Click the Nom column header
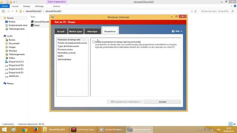The width and height of the screenshot is (237, 133). tap(33, 17)
